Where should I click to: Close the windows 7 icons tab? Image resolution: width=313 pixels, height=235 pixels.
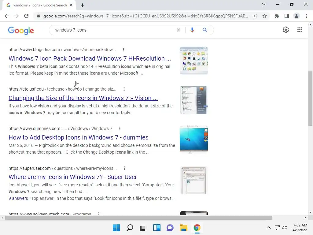71,5
